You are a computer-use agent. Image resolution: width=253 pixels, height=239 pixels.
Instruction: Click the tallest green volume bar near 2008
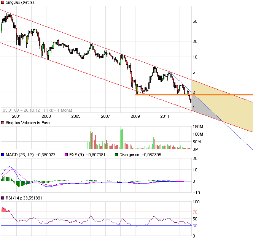click(123, 139)
